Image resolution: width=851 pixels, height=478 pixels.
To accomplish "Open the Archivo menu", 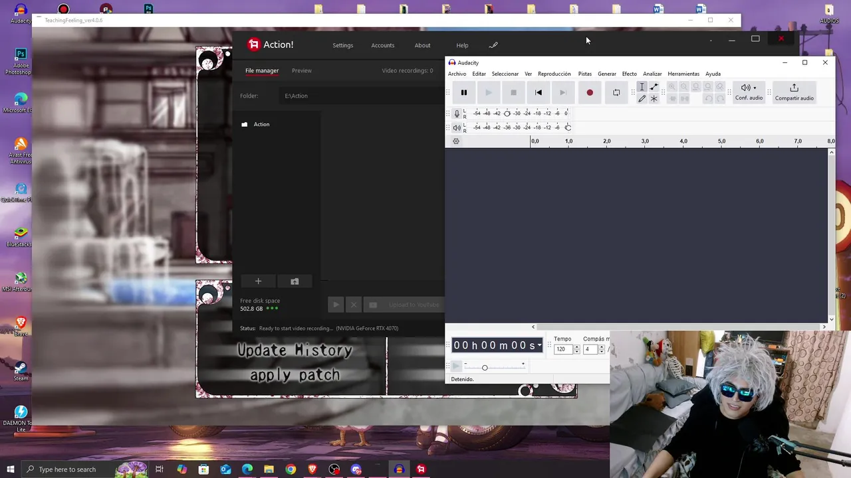I will coord(457,74).
